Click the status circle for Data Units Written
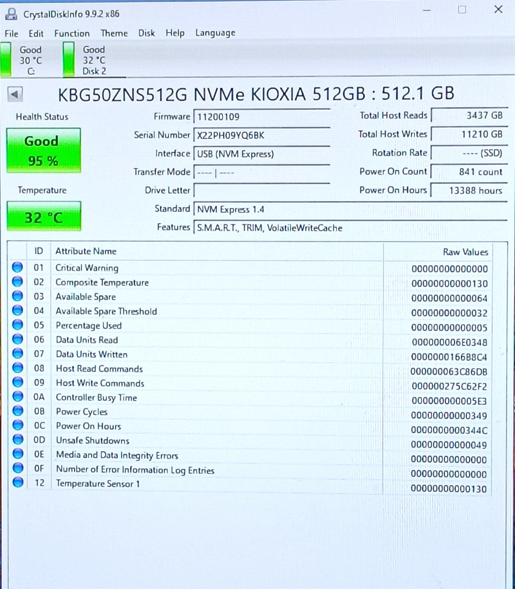515x589 pixels. click(x=17, y=353)
